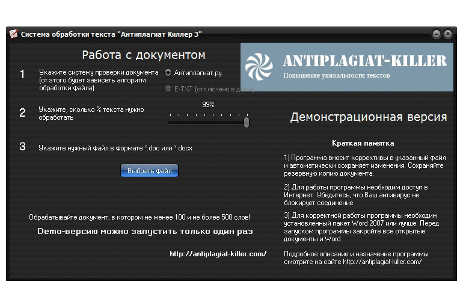Select the Антиплагиат.ру radio button

[168, 73]
